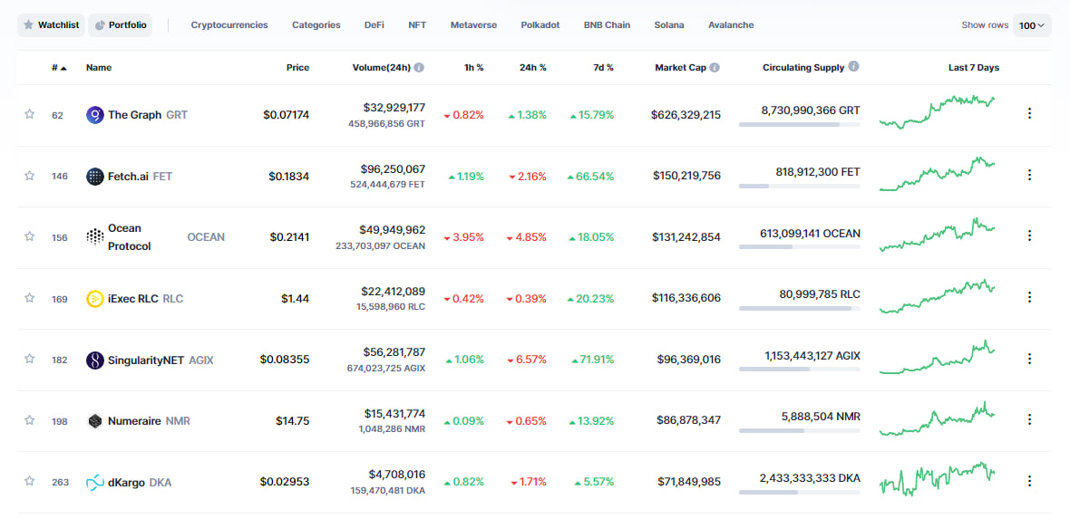Click the dKargo logo icon
This screenshot has width=1070, height=519.
(94, 483)
